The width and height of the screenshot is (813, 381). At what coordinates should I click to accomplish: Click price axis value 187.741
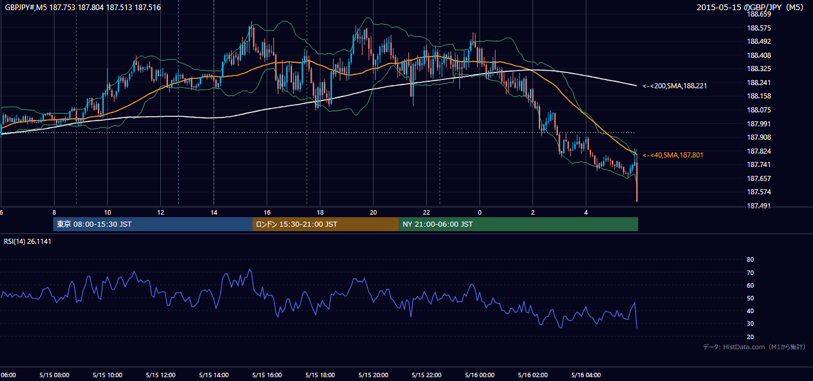[758, 164]
